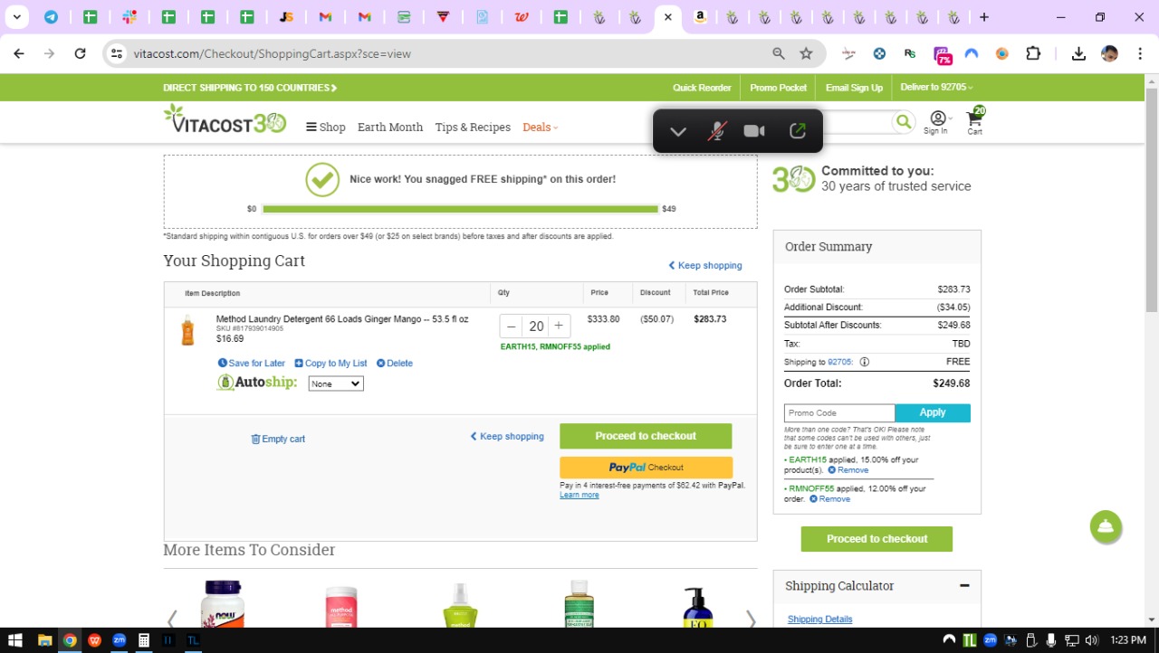The width and height of the screenshot is (1159, 653).
Task: Click the shipping info circle icon
Action: 864,362
